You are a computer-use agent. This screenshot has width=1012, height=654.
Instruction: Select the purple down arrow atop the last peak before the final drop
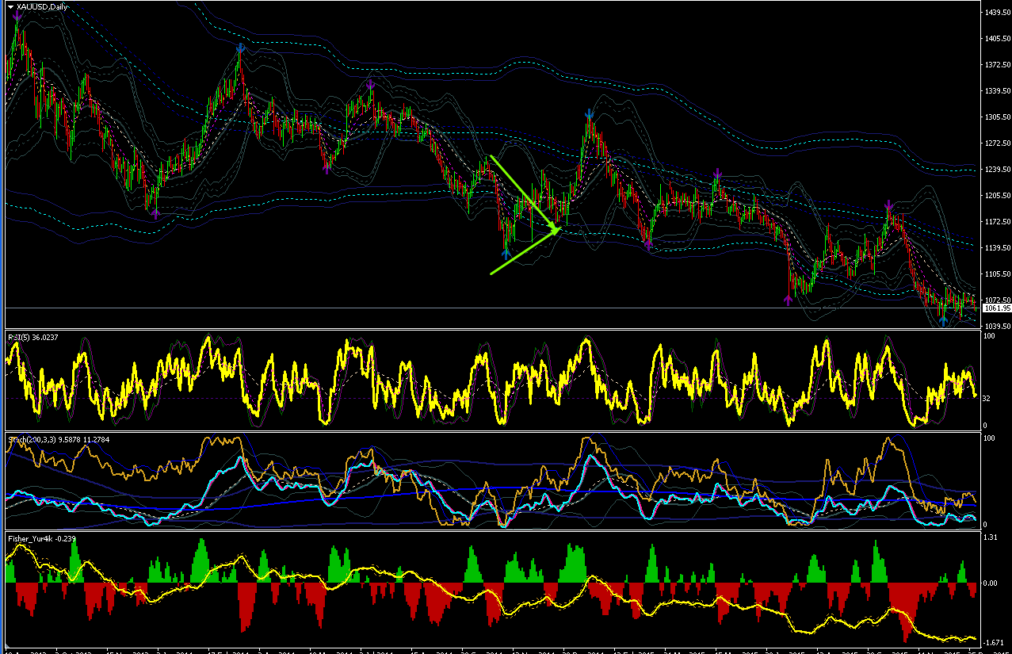[889, 205]
